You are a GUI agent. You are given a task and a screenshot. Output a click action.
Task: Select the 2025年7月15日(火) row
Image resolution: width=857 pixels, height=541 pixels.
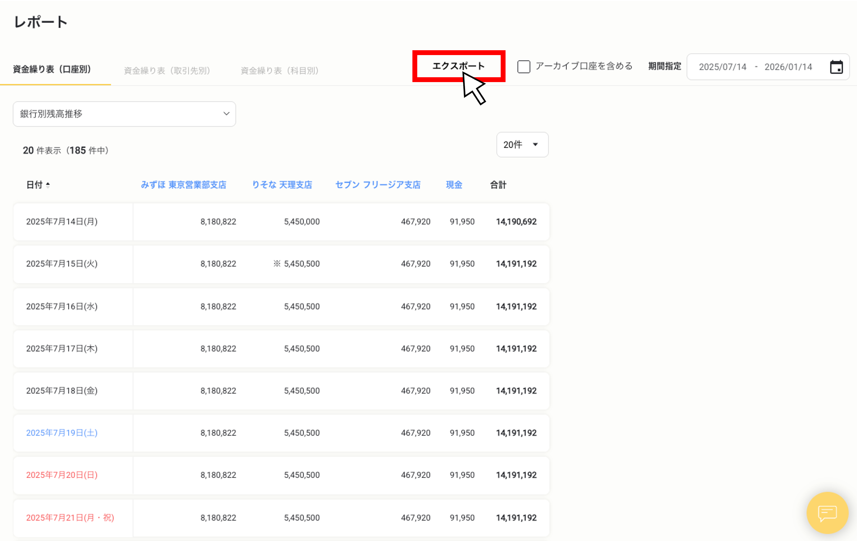click(62, 264)
